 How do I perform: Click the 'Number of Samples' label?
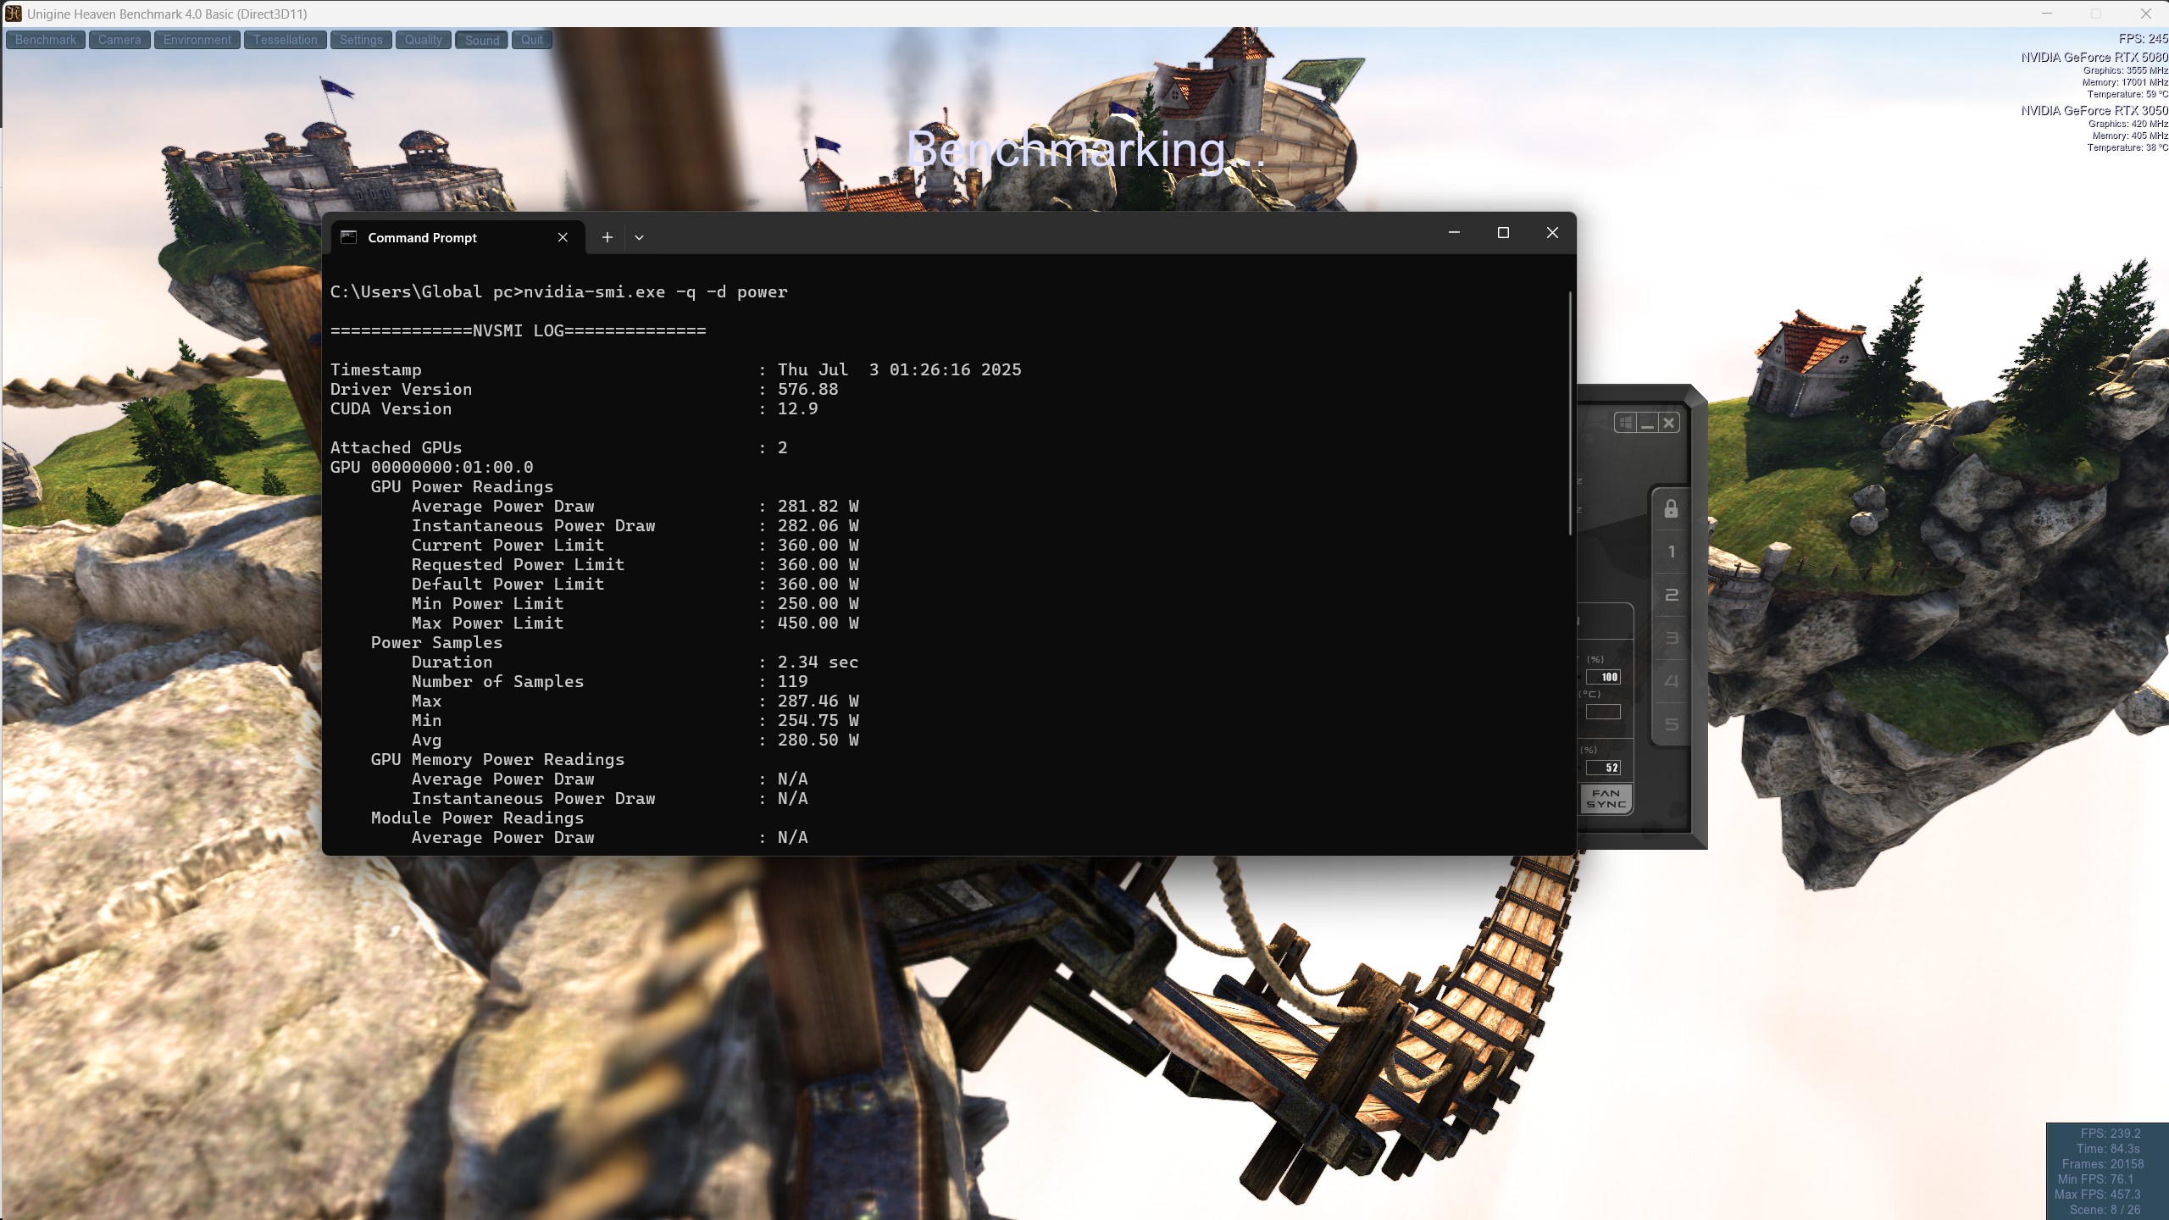pos(498,682)
